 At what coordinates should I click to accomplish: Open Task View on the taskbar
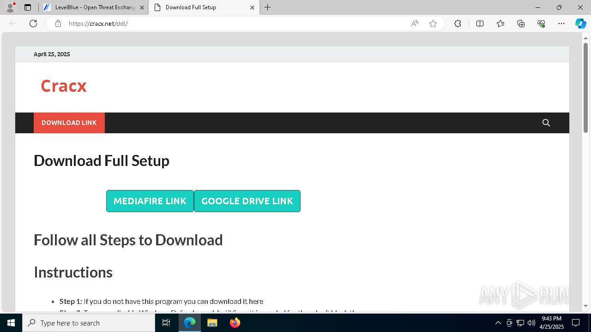click(166, 323)
